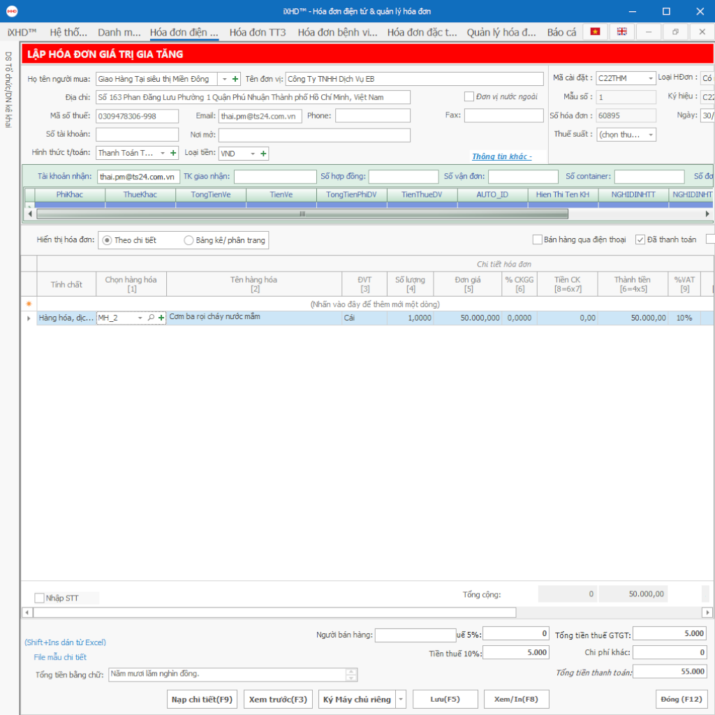The width and height of the screenshot is (715, 715).
Task: Enable the 'Nhập STT' checkbox
Action: [x=40, y=598]
